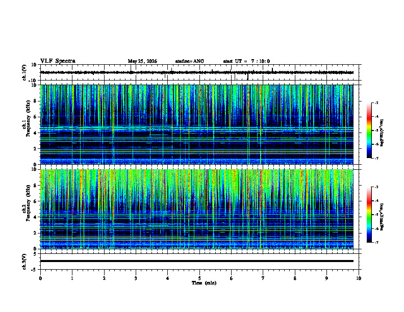
Task: Click the 5 minute tick on time axis
Action: coord(199,278)
